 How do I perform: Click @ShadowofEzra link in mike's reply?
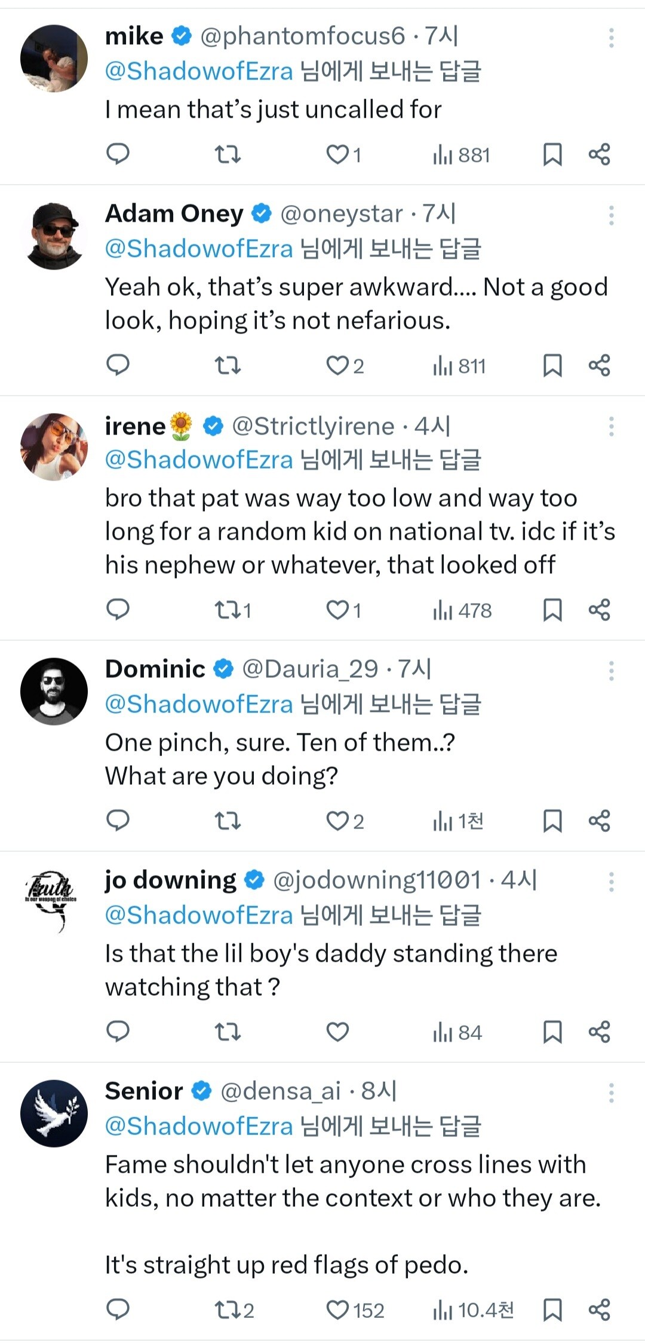(199, 72)
